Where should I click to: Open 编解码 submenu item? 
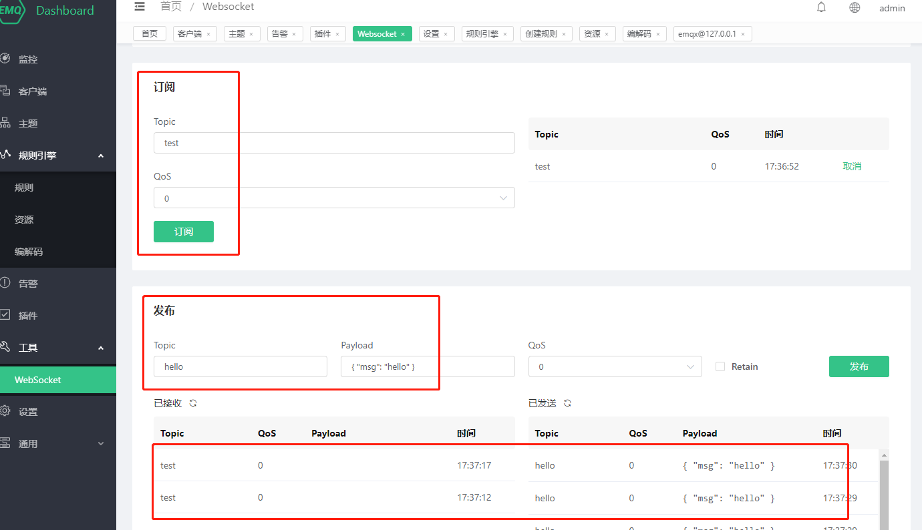coord(58,252)
